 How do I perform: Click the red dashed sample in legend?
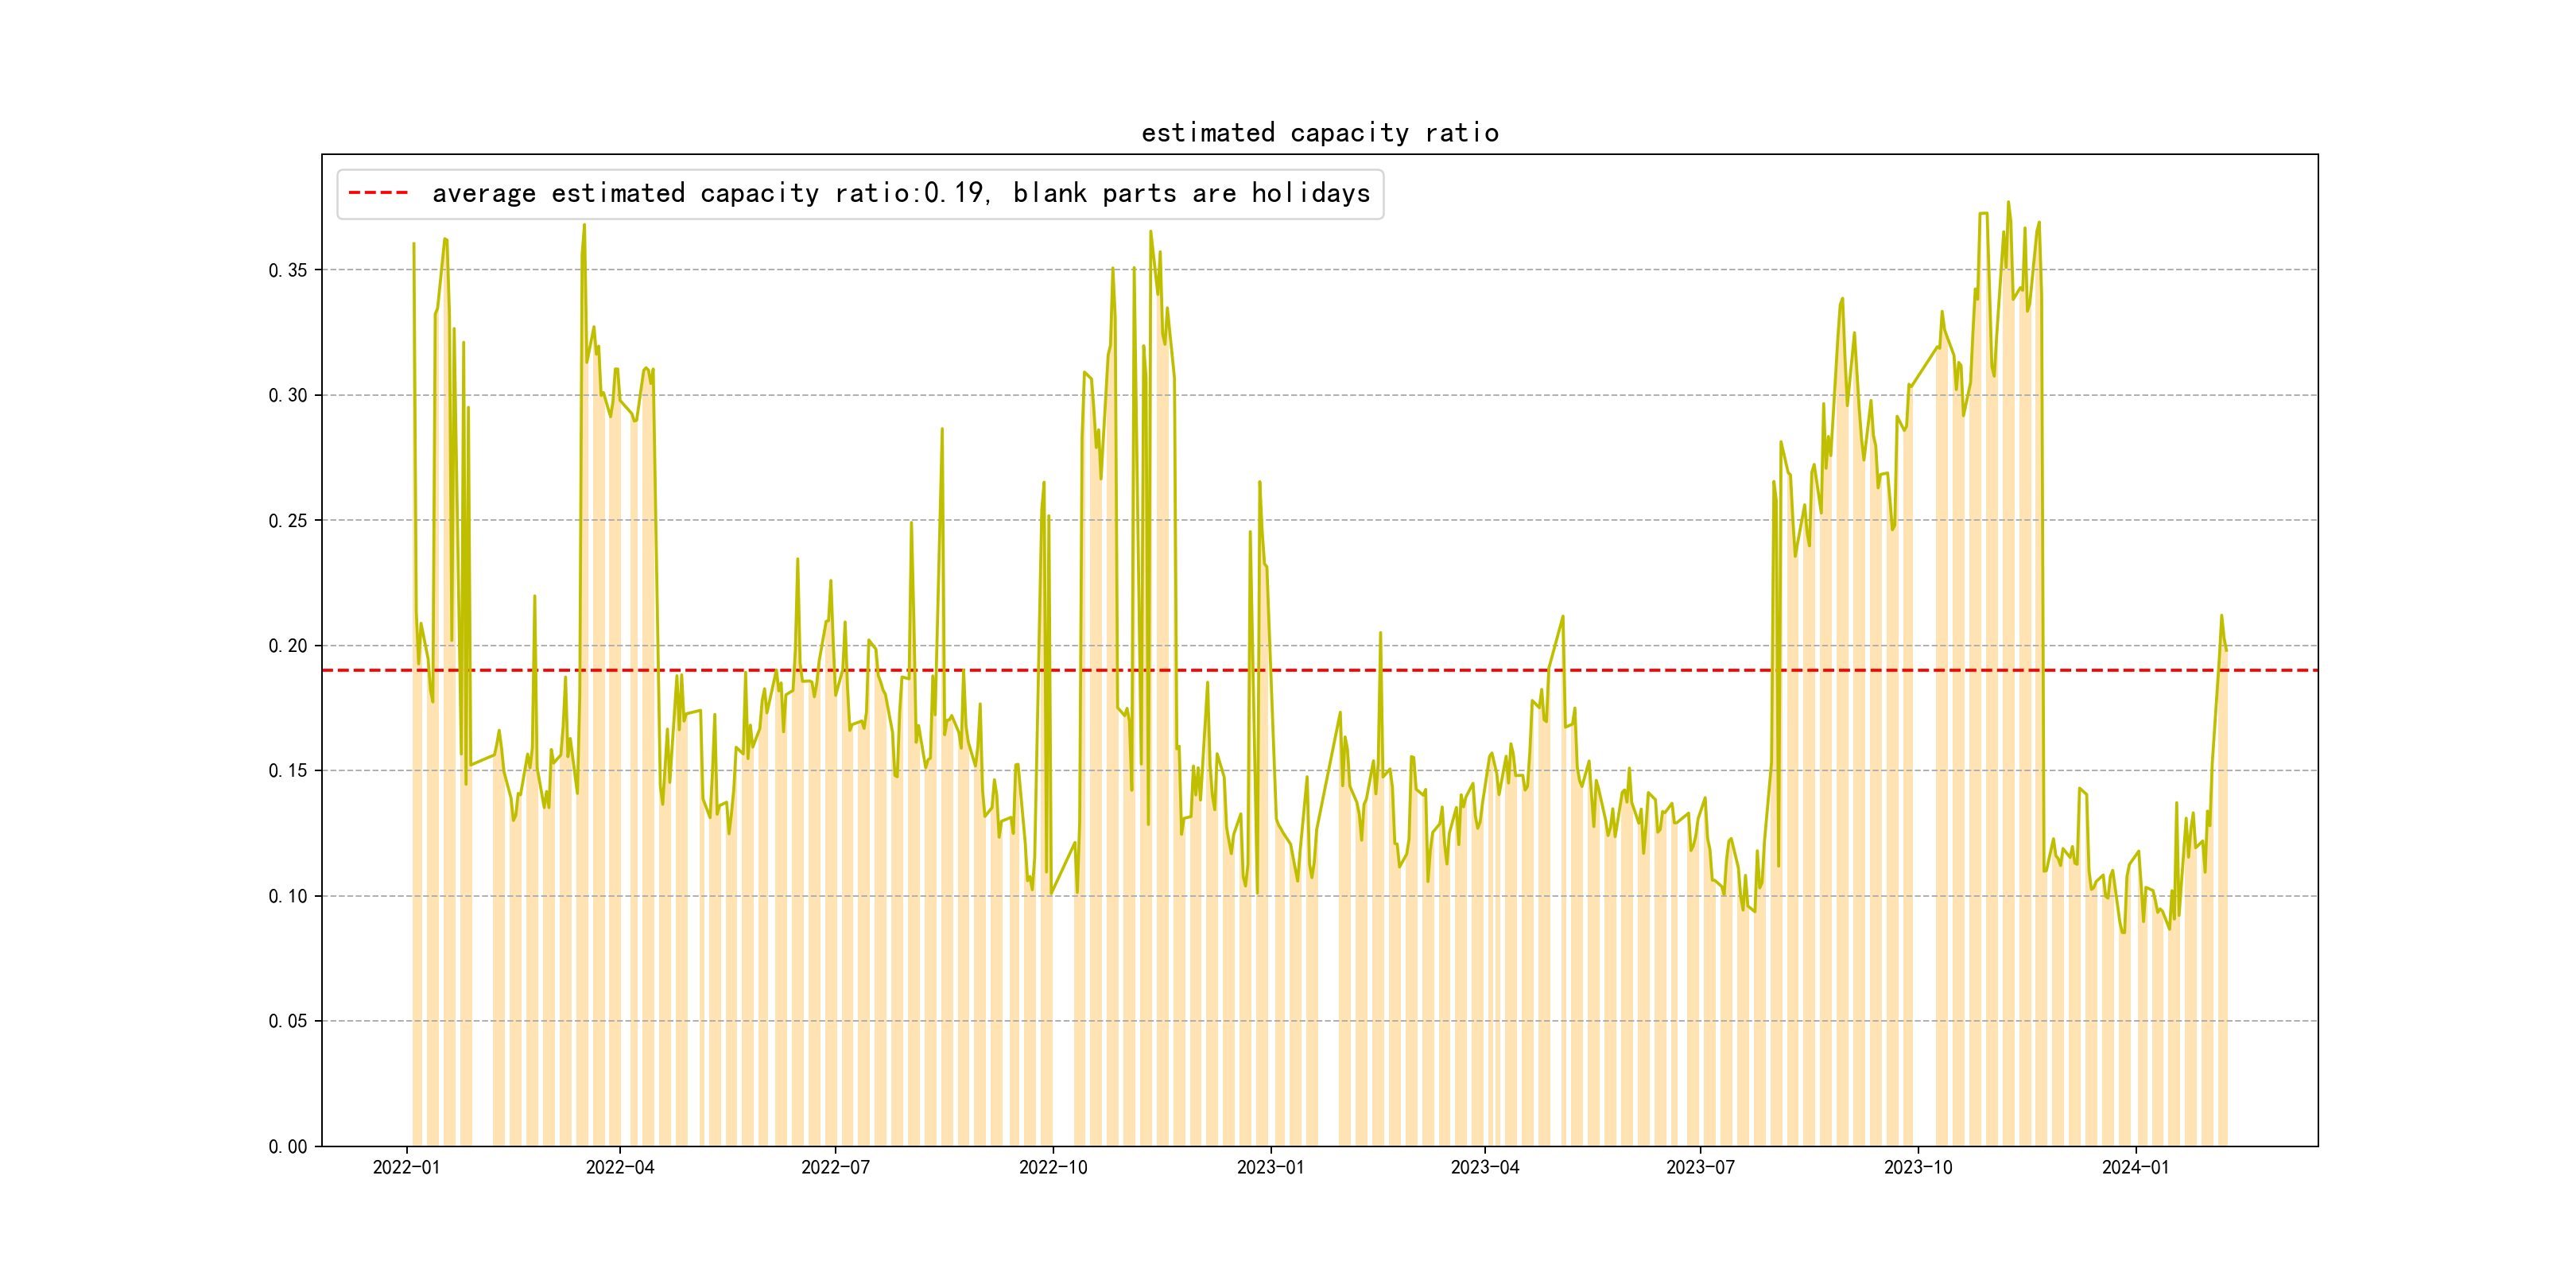point(378,193)
